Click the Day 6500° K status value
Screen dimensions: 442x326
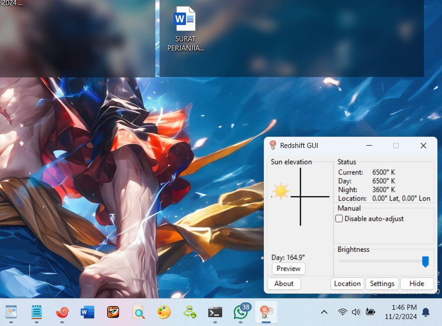click(x=384, y=181)
